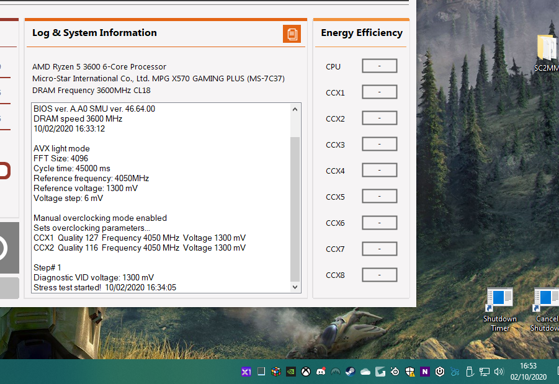Click the 'AMD Ryzen 5 3600 6-Core Processor' text
The image size is (559, 384).
click(x=99, y=66)
